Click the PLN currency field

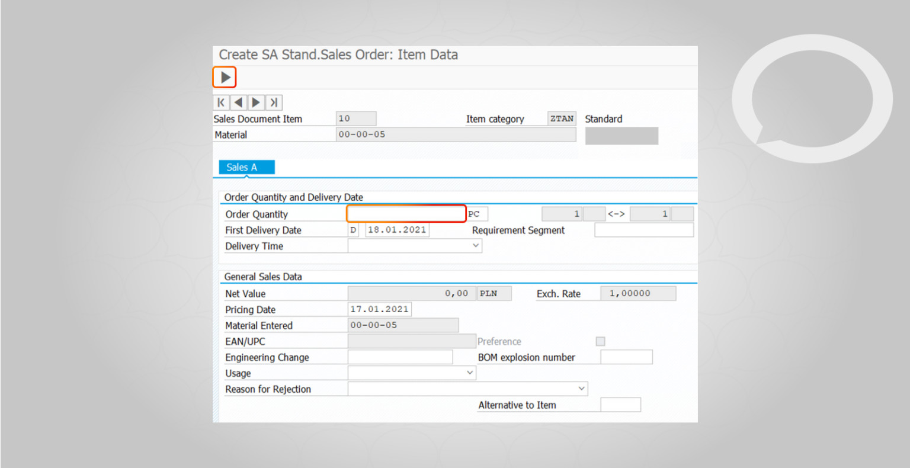point(494,293)
